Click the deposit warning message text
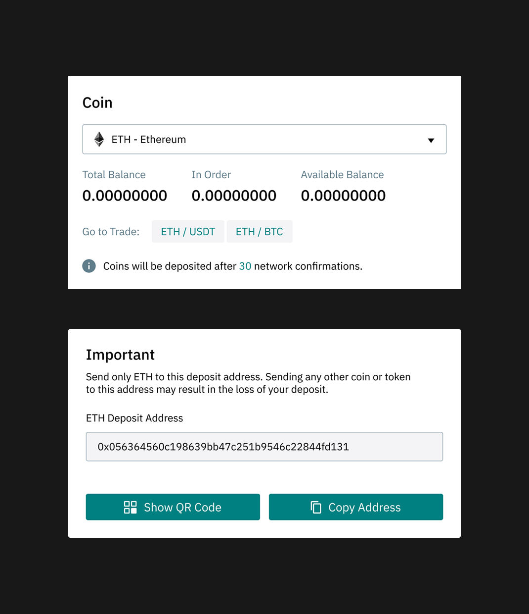Image resolution: width=529 pixels, height=614 pixels. click(248, 383)
